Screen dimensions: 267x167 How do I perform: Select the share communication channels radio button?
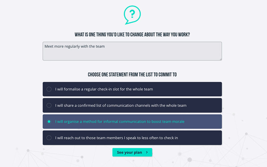pos(49,105)
